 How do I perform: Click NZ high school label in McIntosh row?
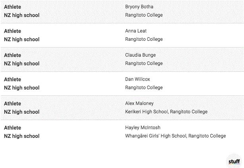pos(22,136)
